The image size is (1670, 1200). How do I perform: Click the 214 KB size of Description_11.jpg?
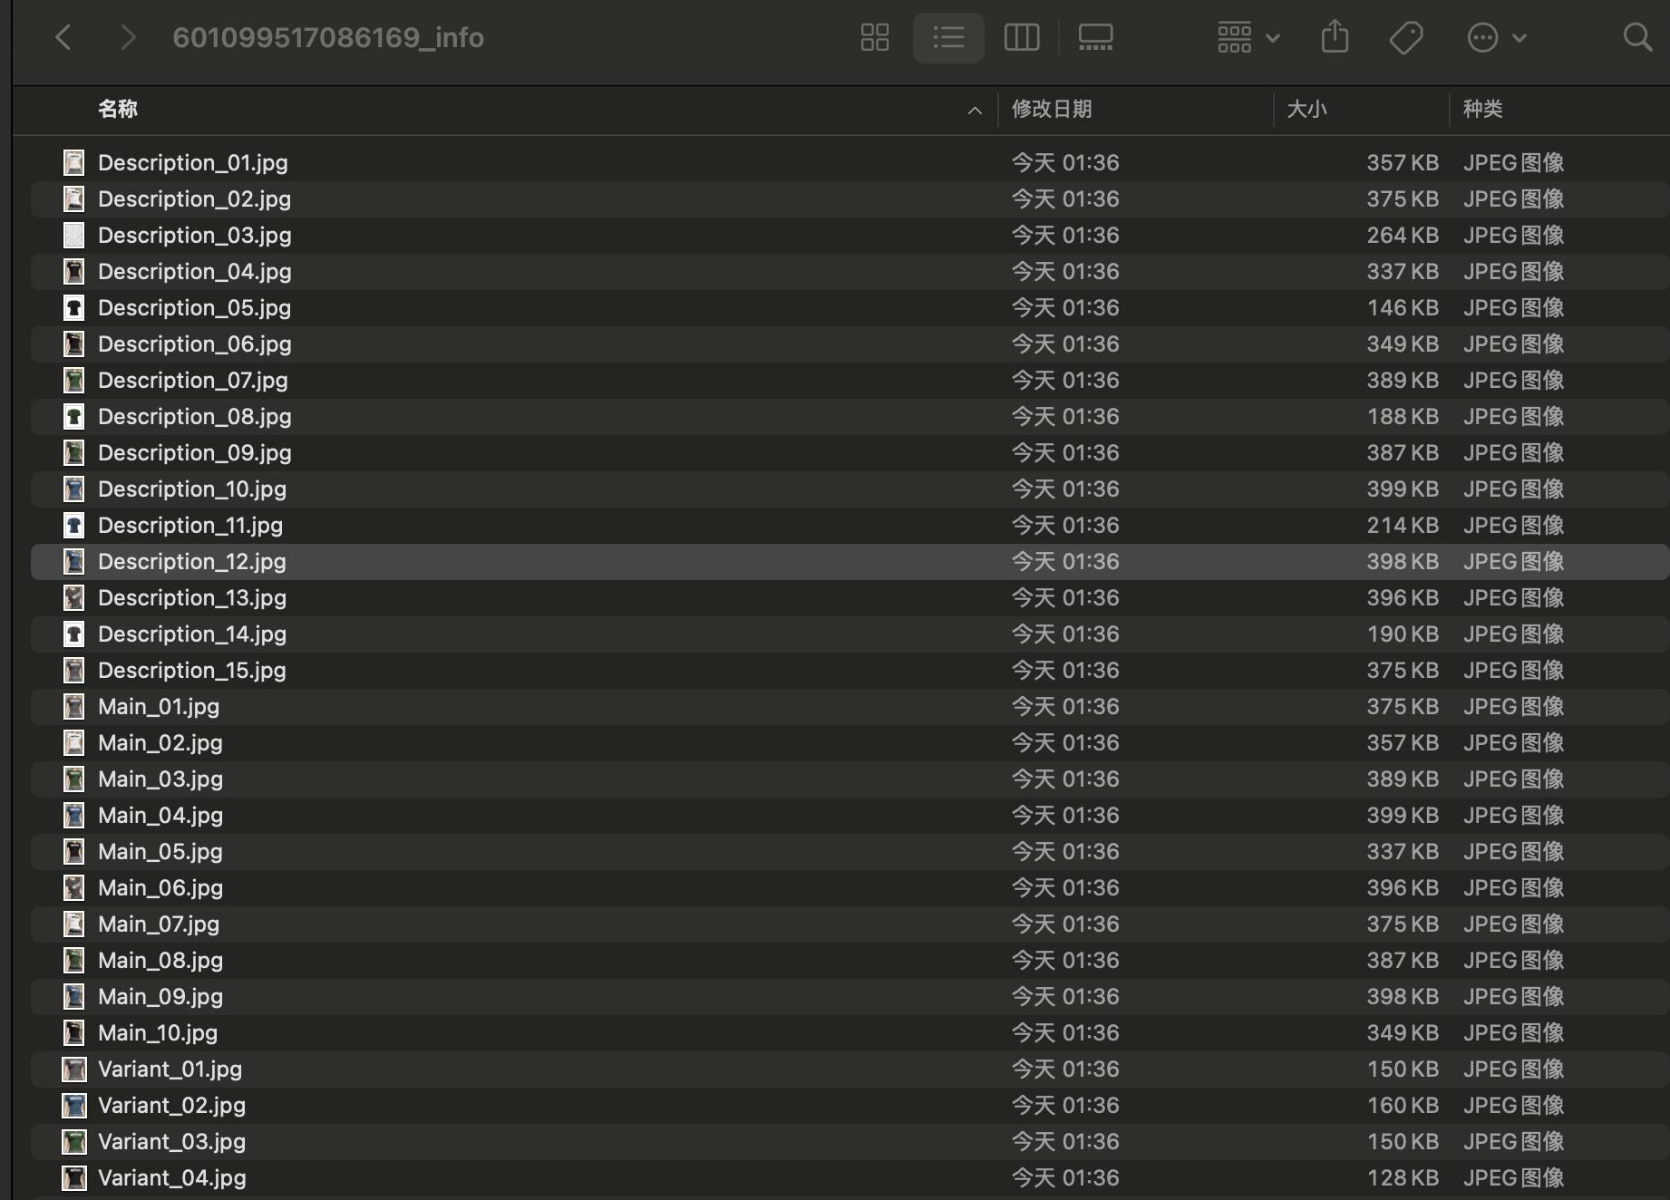(x=1403, y=525)
